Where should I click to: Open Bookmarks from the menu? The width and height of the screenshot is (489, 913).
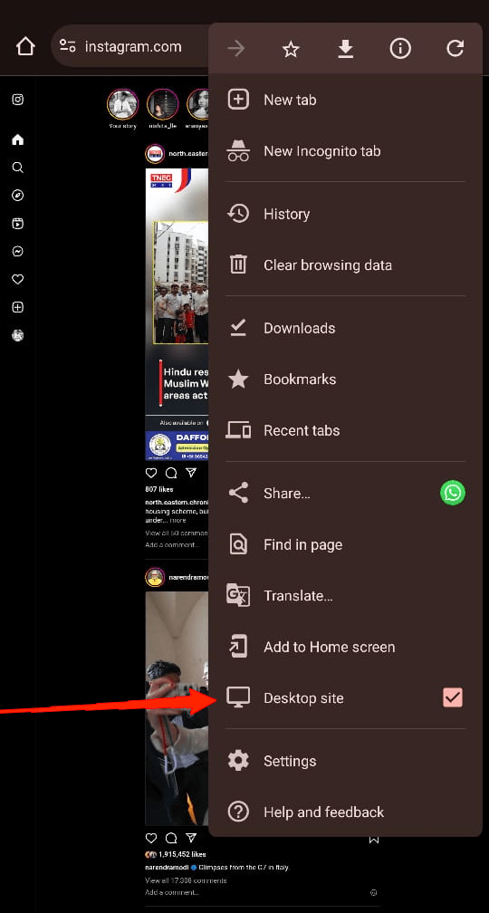coord(345,379)
